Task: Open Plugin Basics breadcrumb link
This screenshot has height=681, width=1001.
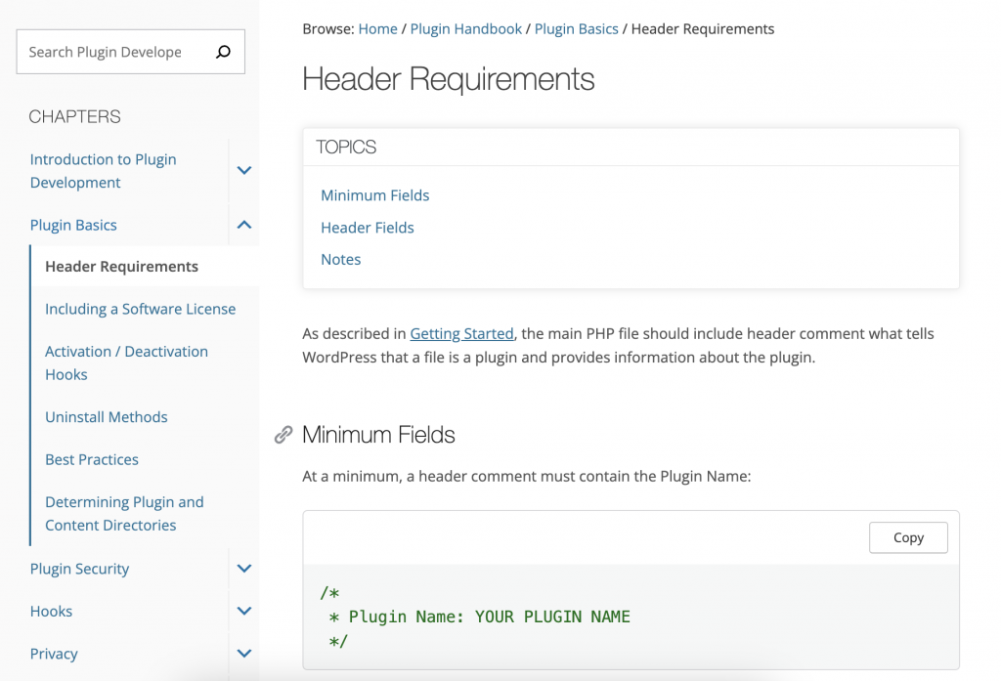Action: (x=576, y=29)
